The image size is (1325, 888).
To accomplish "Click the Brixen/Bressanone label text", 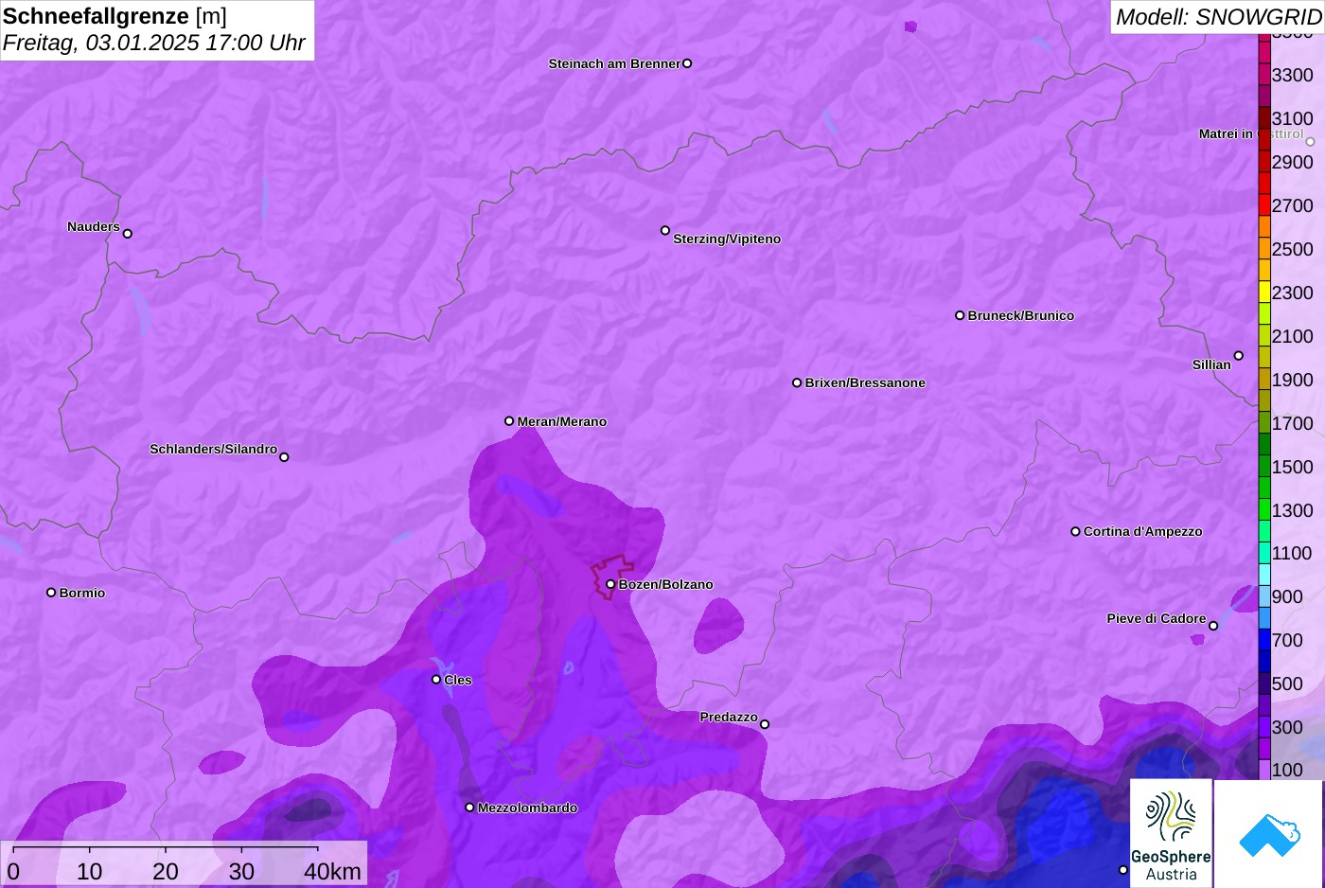I will 865,382.
